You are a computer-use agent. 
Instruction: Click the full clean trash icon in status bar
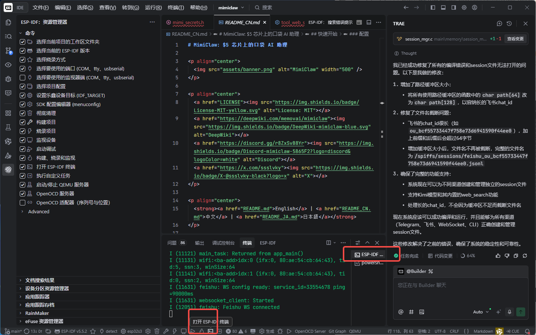[157, 331]
